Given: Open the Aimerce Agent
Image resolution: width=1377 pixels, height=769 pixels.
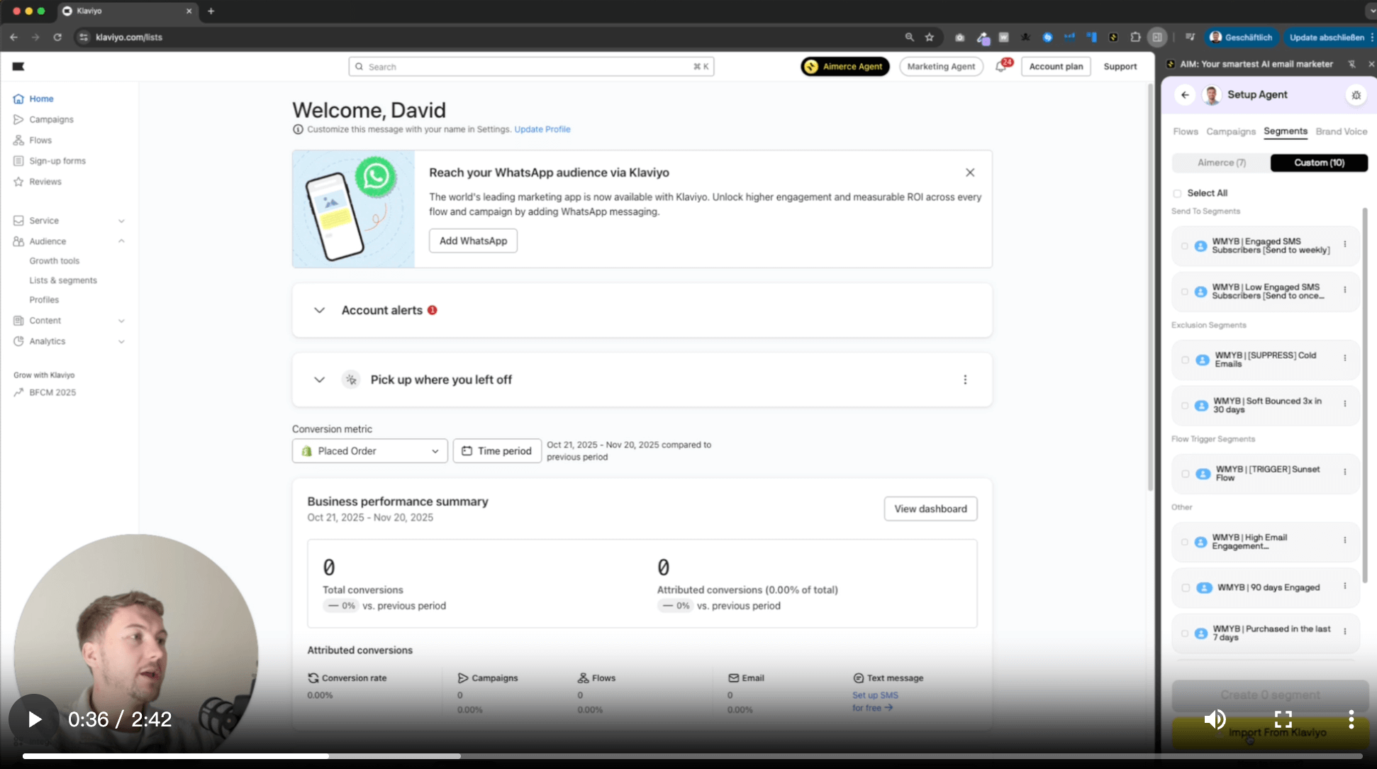Looking at the screenshot, I should 844,66.
